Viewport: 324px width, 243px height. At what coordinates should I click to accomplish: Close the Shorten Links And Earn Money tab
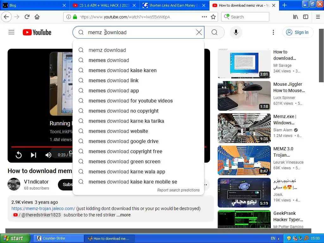204,5
